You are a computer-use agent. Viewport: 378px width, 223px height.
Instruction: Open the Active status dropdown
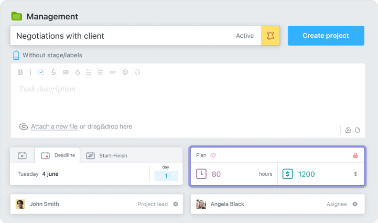(244, 36)
